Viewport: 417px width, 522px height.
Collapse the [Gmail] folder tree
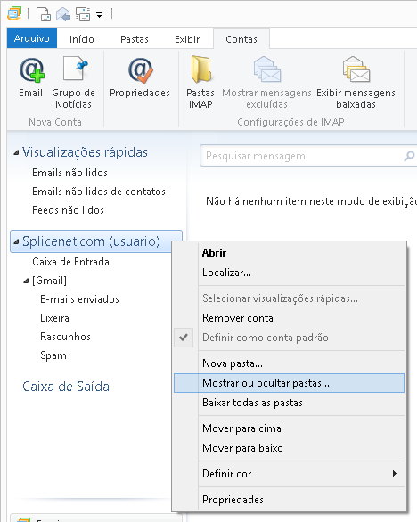coord(26,281)
